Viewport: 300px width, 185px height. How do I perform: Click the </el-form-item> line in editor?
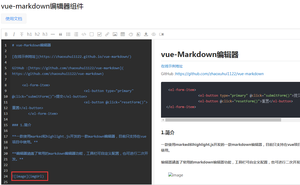(x=43, y=113)
